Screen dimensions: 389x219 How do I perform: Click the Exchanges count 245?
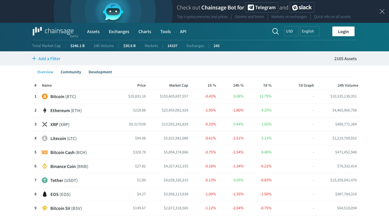coord(216,46)
